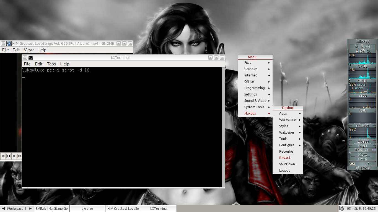Stop playback in the video player
Viewport: 378px width, 212px height.
point(14,156)
